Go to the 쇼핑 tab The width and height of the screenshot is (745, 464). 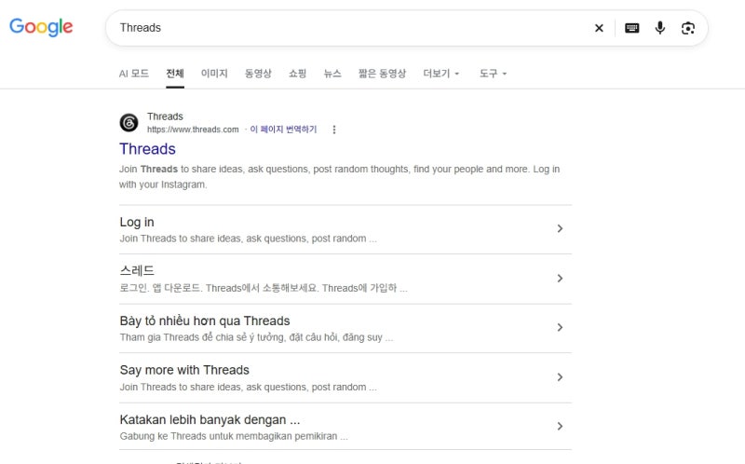click(297, 74)
